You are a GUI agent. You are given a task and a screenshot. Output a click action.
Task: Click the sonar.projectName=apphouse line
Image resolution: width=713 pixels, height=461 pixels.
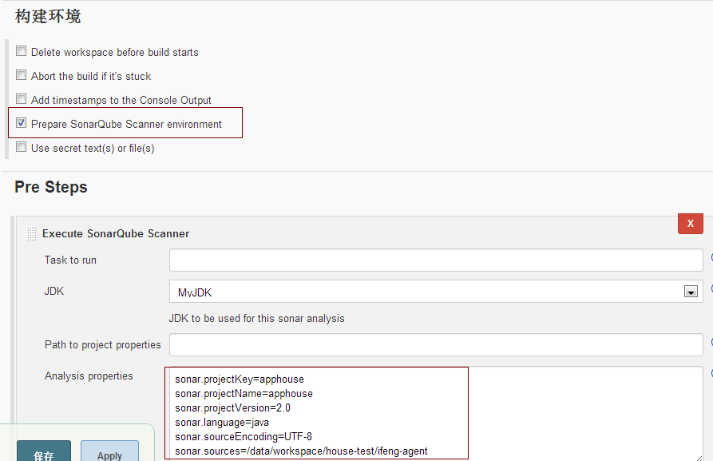pos(244,394)
